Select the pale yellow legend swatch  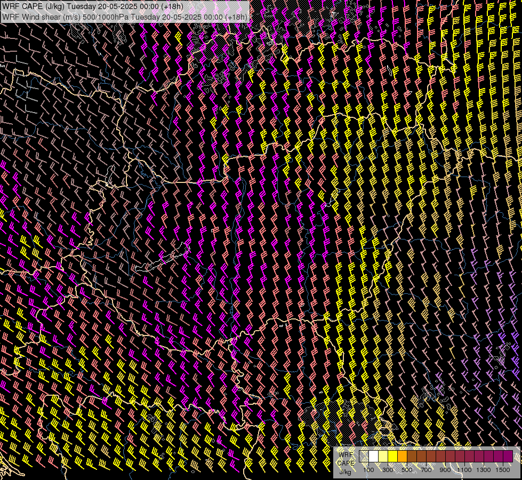click(x=383, y=457)
